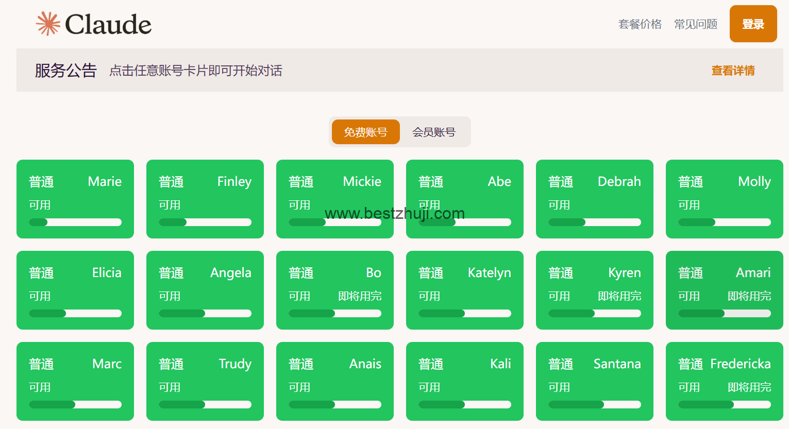Click 即将用完 on Fredericka's card
The height and width of the screenshot is (429, 789).
point(749,387)
